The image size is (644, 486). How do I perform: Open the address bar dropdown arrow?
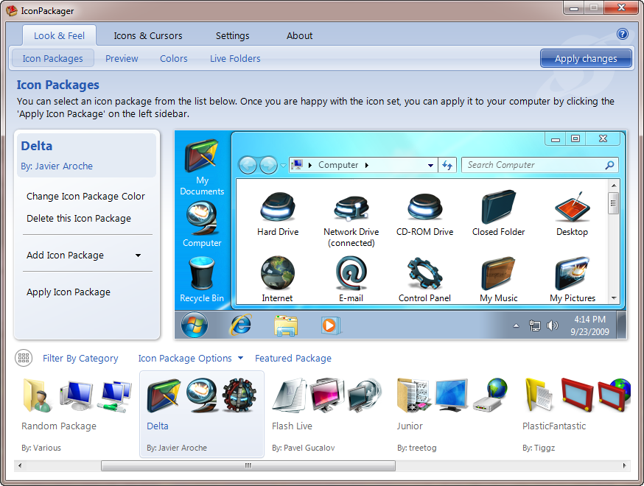coord(430,166)
